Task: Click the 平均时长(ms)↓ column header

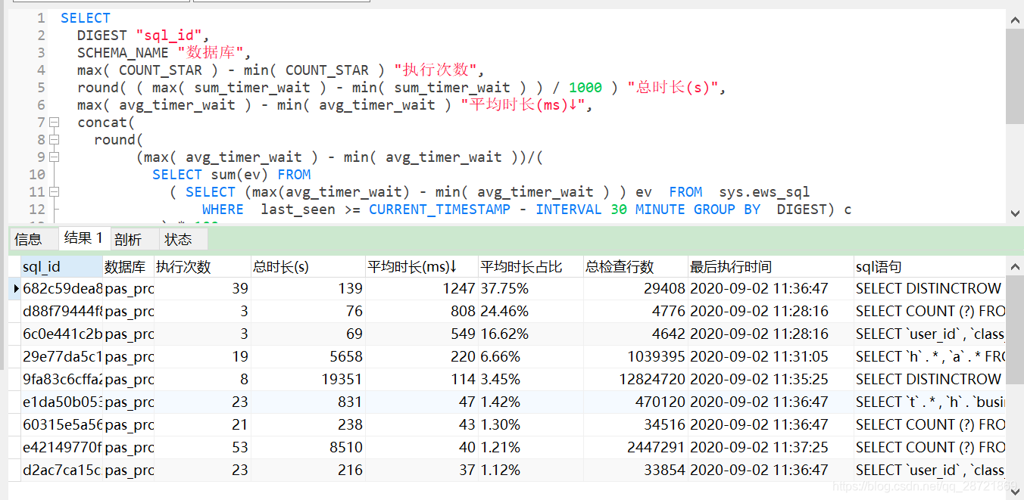Action: point(421,266)
